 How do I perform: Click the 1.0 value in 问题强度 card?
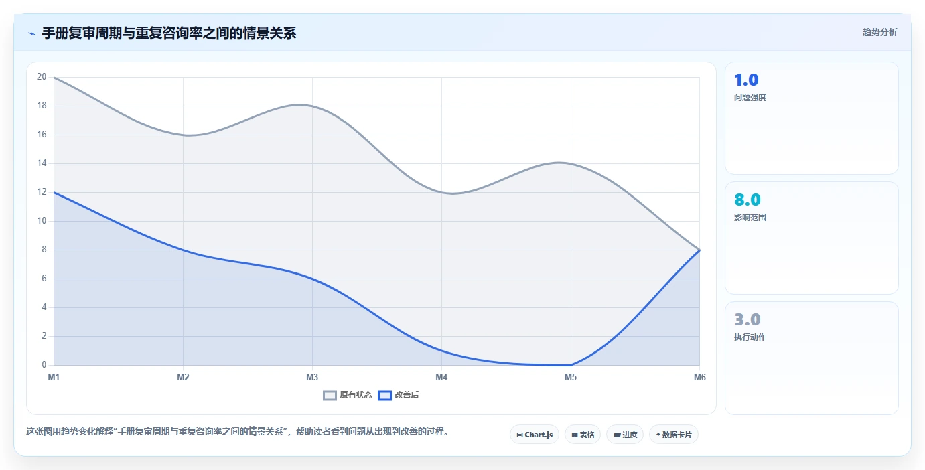[746, 80]
